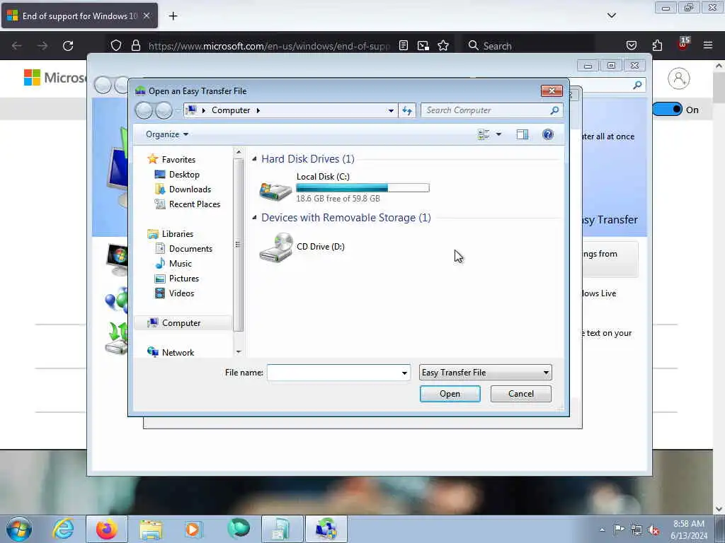Click the Microsoft account sign-in avatar
Viewport: 725px width, 543px height.
point(678,78)
